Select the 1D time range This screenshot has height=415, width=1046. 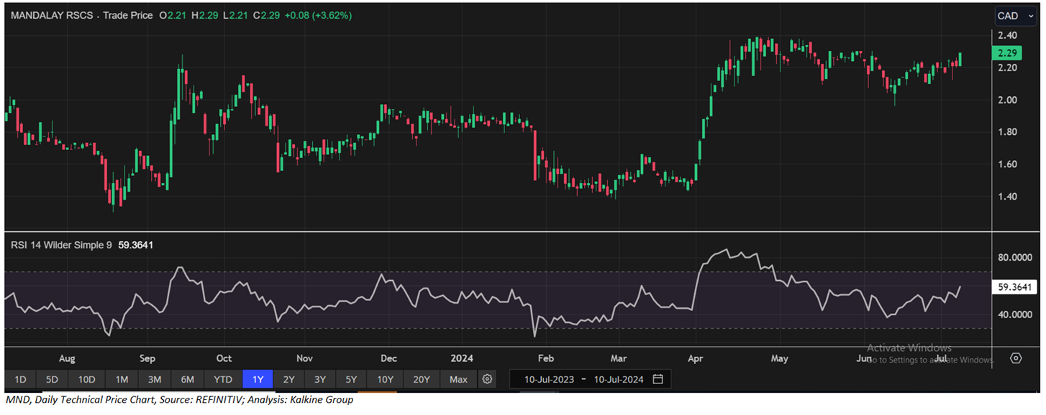tap(20, 379)
